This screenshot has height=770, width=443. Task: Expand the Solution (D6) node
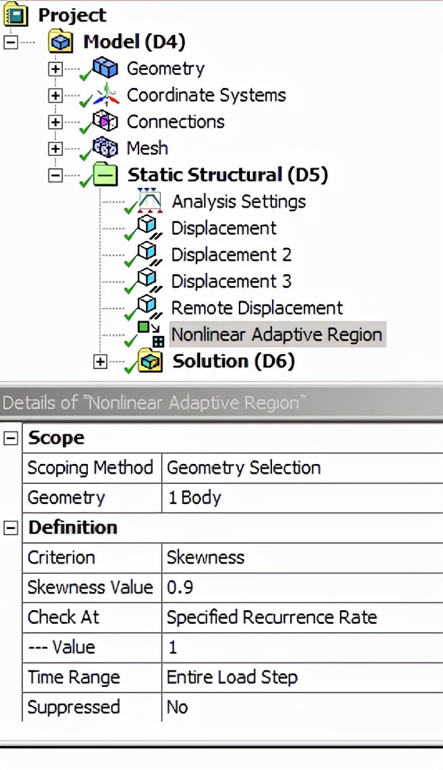coord(100,361)
